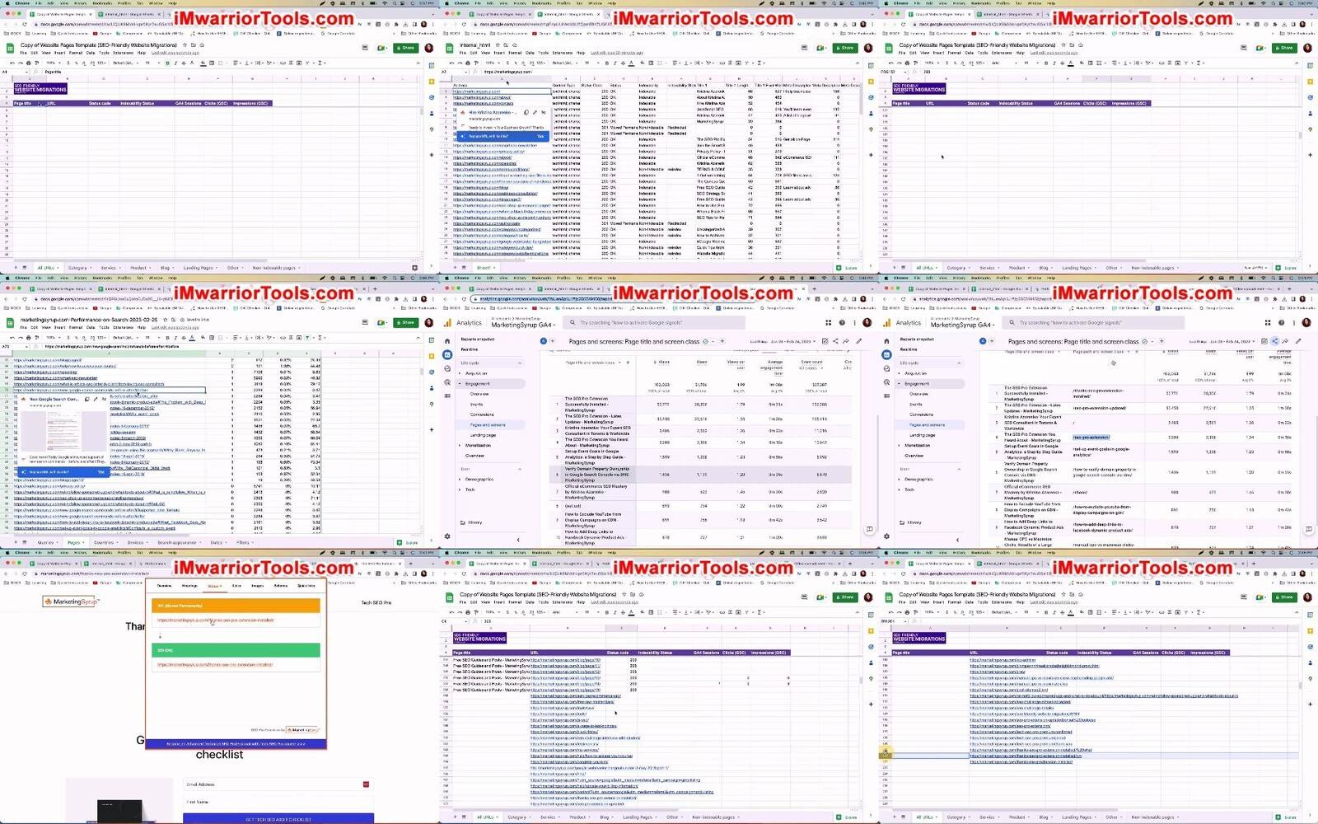
Task: Open Advertising icon in Analytics window showing page paths
Action: [x=886, y=382]
